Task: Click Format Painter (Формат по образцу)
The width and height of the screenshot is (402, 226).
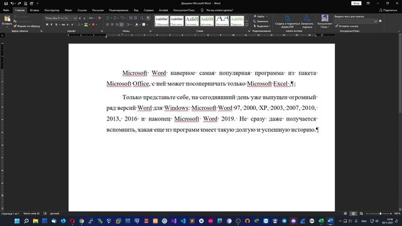Action: 27,26
